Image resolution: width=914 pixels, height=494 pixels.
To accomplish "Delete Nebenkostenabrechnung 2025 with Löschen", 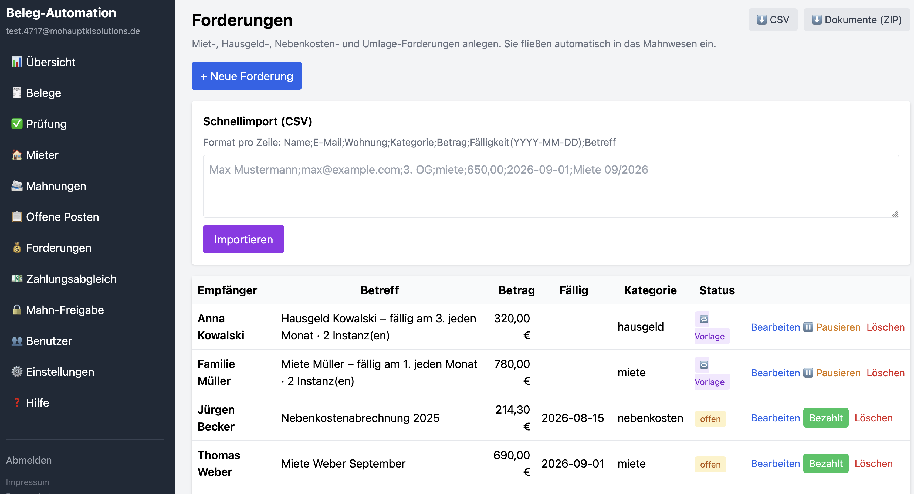I will click(x=874, y=418).
